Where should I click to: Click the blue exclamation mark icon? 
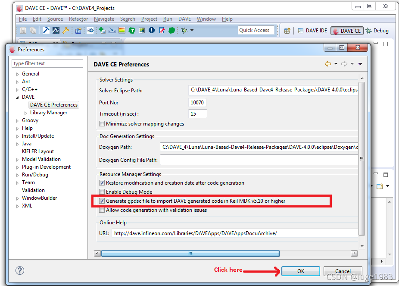[152, 31]
